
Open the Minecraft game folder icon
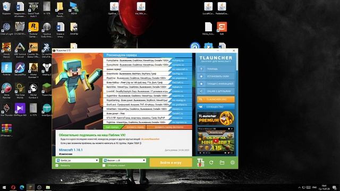coord(222,162)
